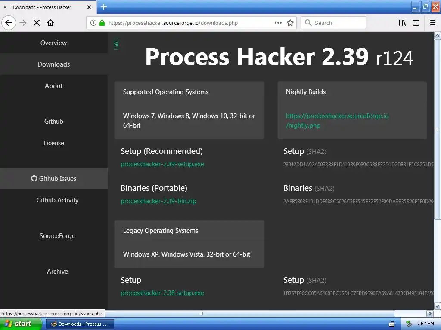
Task: Click the search magnifier icon
Action: coord(308,23)
